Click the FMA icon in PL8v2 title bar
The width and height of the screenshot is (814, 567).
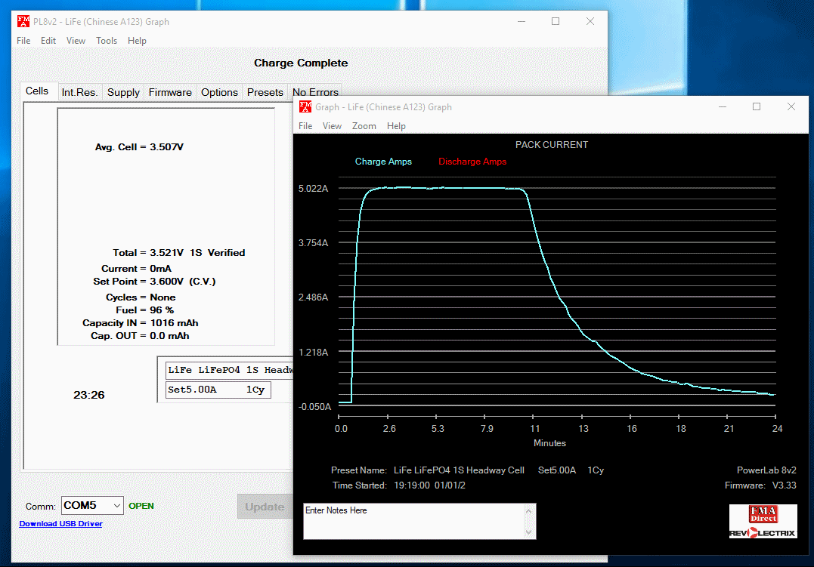pyautogui.click(x=23, y=22)
